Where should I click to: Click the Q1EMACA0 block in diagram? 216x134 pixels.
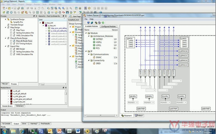click(x=183, y=51)
